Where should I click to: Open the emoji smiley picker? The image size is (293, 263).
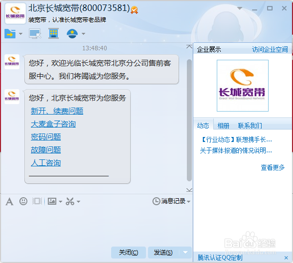[x=23, y=201]
